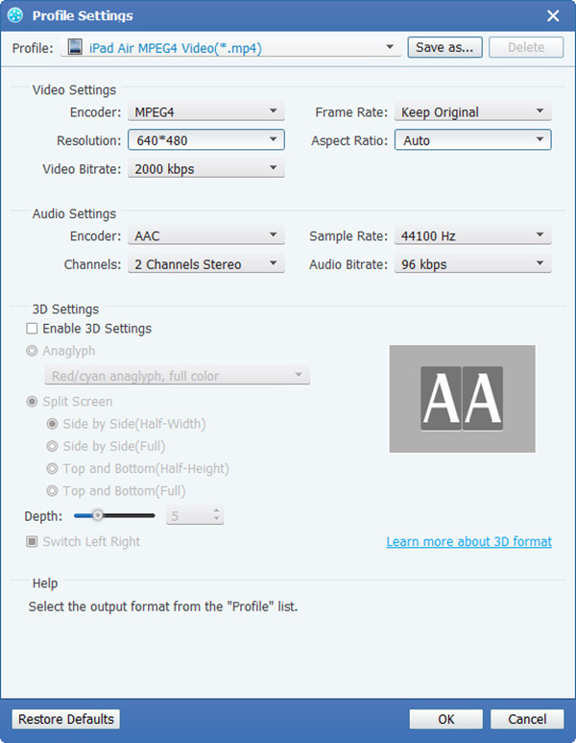Select Top and Bottom(Half-Height) option

[53, 468]
